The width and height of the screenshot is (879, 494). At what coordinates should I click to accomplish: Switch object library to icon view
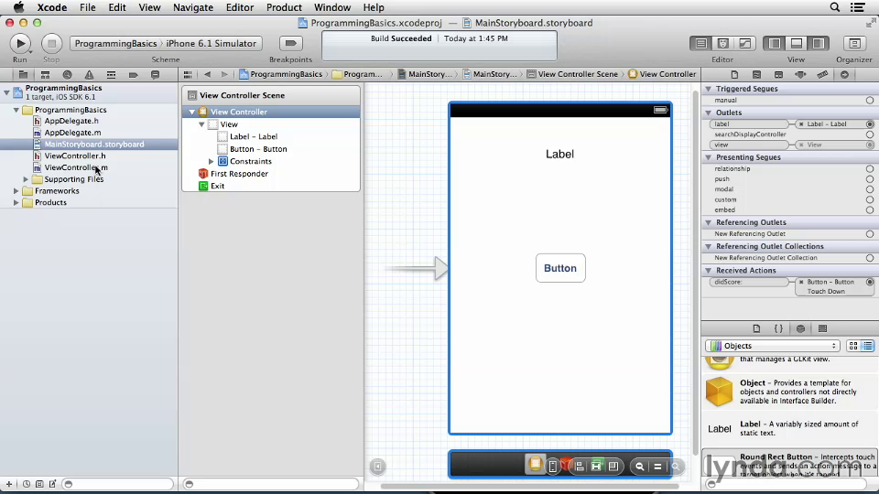pyautogui.click(x=853, y=346)
